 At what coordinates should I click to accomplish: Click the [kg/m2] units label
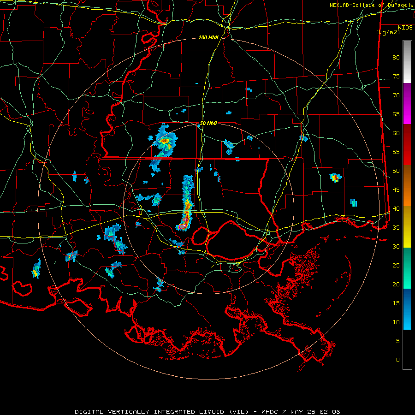point(388,32)
